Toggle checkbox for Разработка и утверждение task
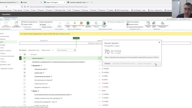The width and height of the screenshot is (192, 108). 25,61
